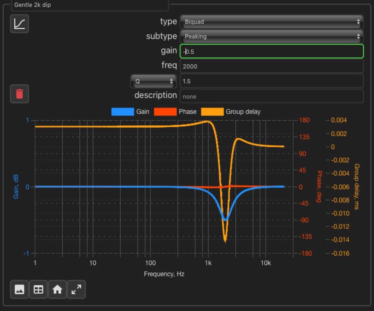Open the data table view icon
374x311 pixels.
[38, 289]
